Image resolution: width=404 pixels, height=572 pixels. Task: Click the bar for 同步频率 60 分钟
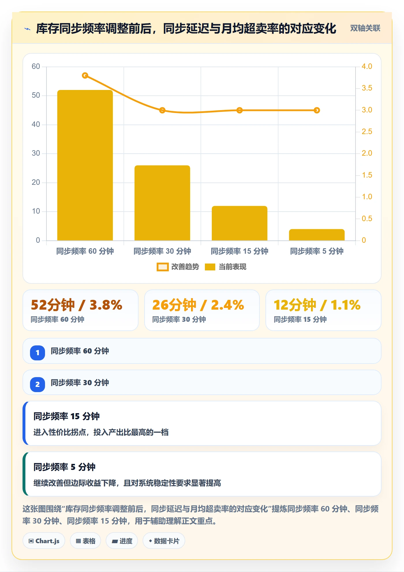coord(85,165)
